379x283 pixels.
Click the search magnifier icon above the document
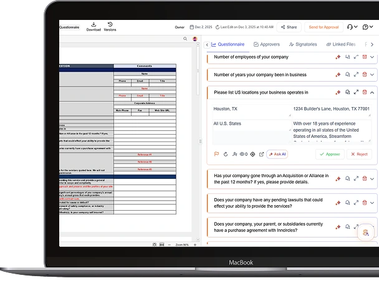click(x=185, y=39)
